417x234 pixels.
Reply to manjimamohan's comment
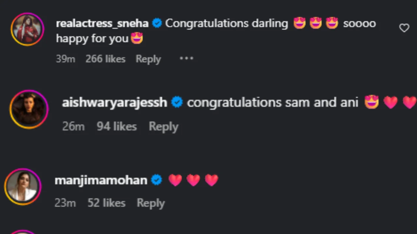pyautogui.click(x=151, y=203)
